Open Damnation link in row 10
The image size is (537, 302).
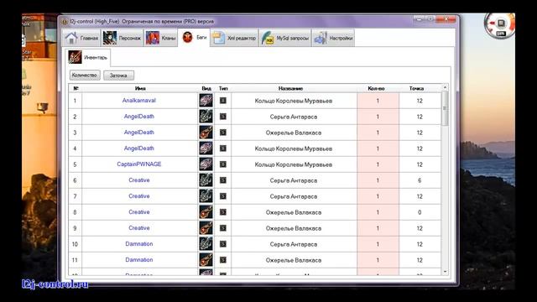click(x=139, y=244)
